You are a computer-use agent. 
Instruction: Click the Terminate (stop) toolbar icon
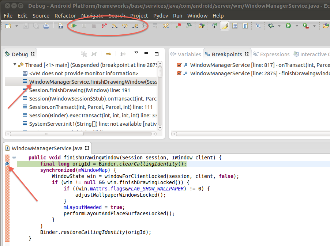(94, 26)
